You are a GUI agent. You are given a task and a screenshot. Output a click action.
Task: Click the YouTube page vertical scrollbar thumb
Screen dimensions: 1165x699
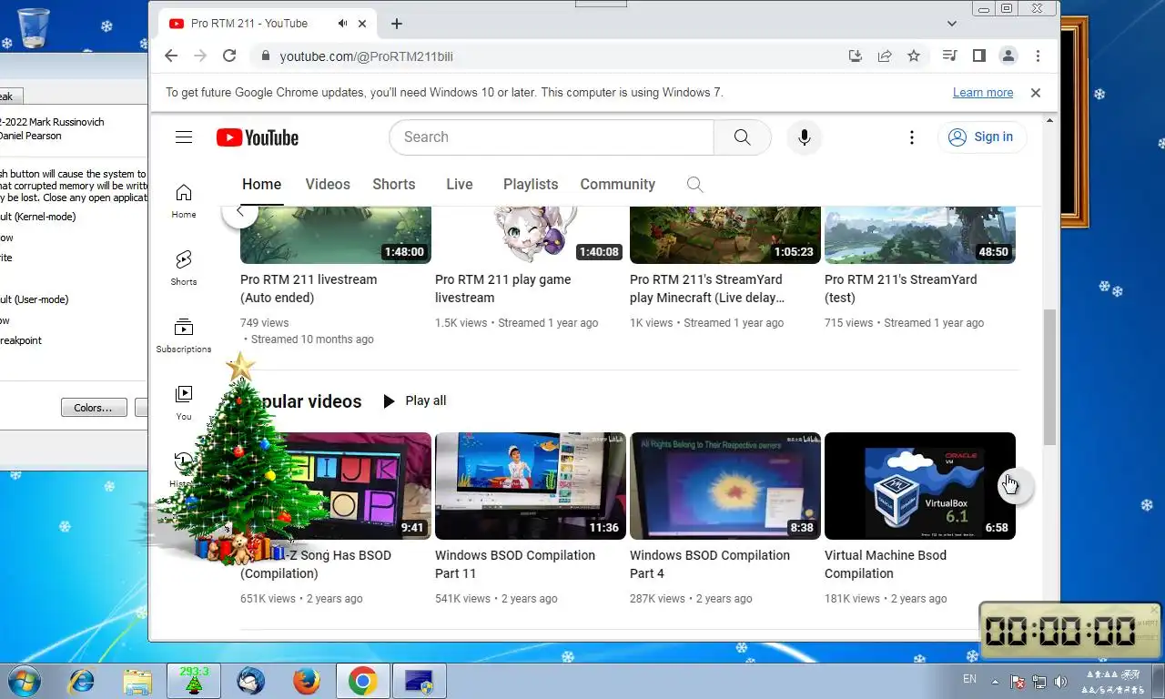[1049, 377]
